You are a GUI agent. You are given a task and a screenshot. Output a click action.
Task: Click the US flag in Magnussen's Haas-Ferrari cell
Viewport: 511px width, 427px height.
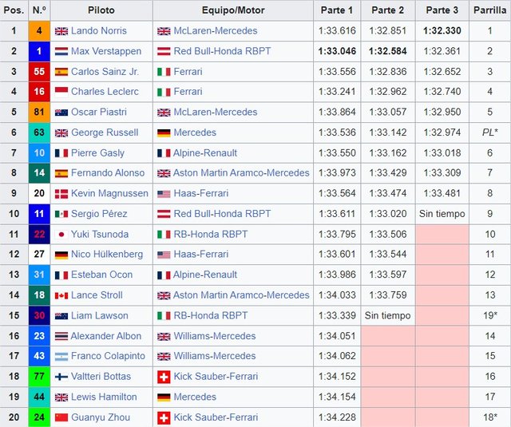coord(164,194)
